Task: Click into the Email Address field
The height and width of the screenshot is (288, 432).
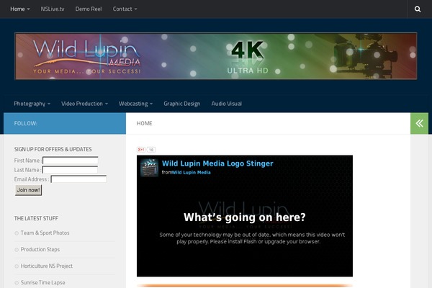Action: coord(78,179)
